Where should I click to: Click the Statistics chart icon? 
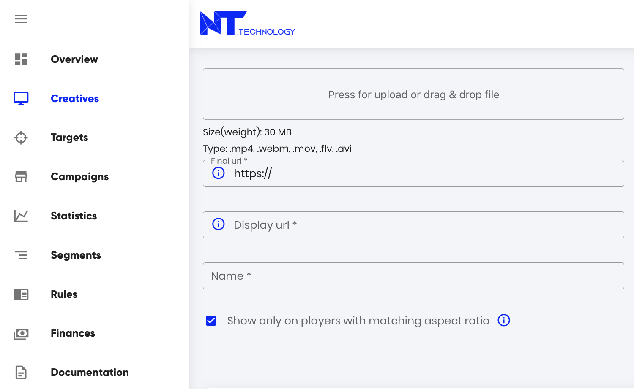click(x=21, y=216)
